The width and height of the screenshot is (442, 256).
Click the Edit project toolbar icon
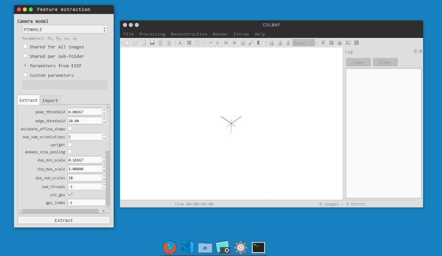pyautogui.click(x=144, y=43)
